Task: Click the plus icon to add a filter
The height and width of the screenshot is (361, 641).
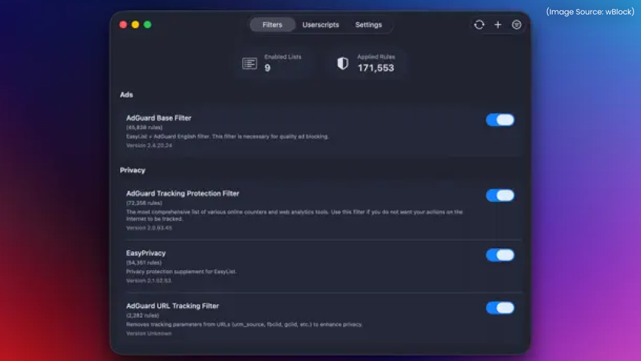Action: pyautogui.click(x=498, y=24)
